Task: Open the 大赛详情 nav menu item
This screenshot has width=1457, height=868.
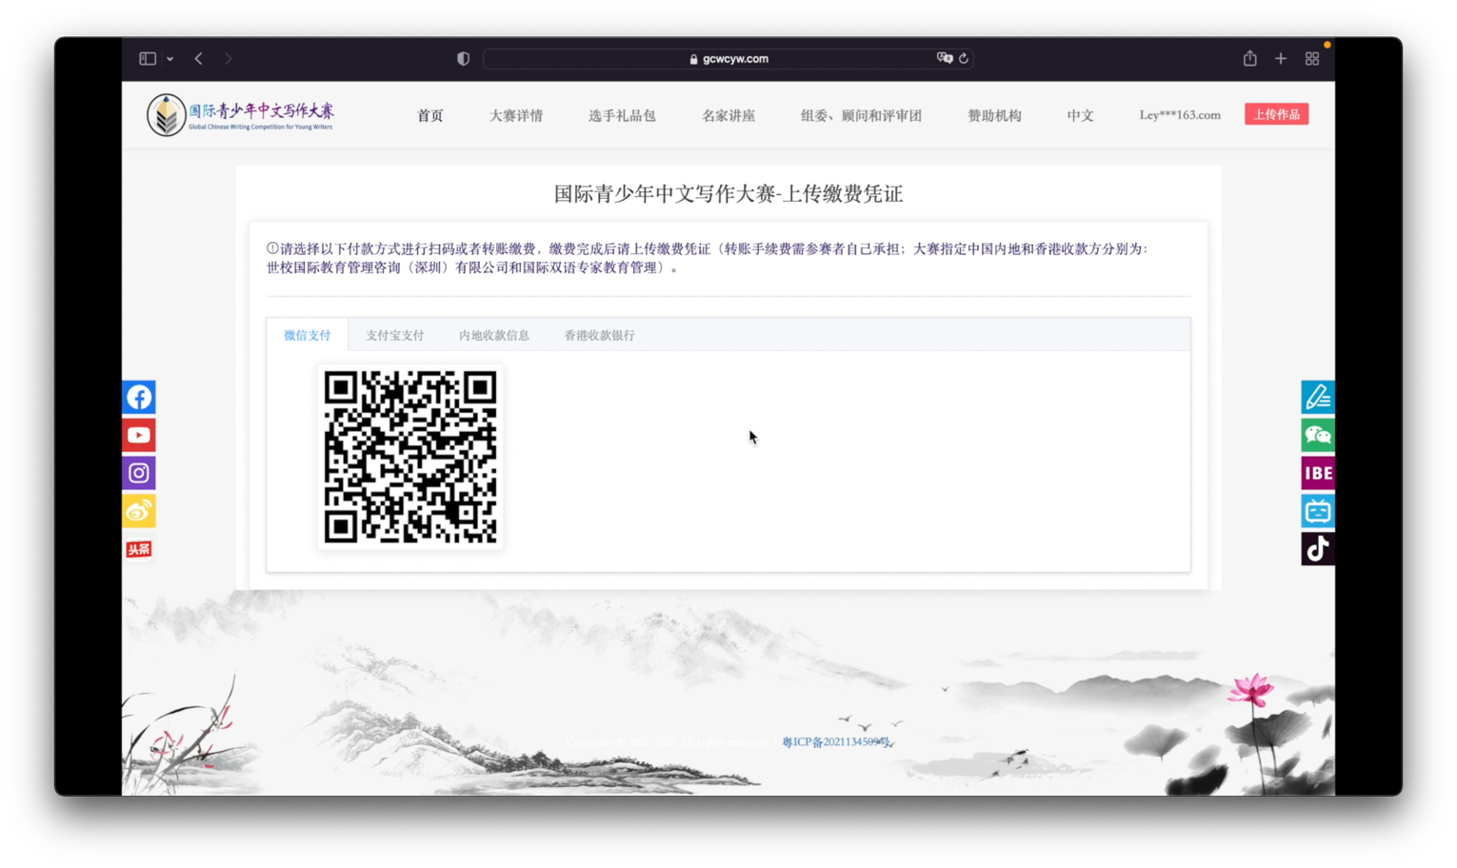Action: point(516,115)
